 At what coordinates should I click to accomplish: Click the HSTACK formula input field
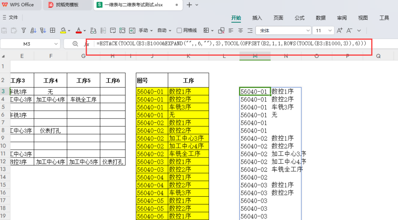pyautogui.click(x=231, y=44)
